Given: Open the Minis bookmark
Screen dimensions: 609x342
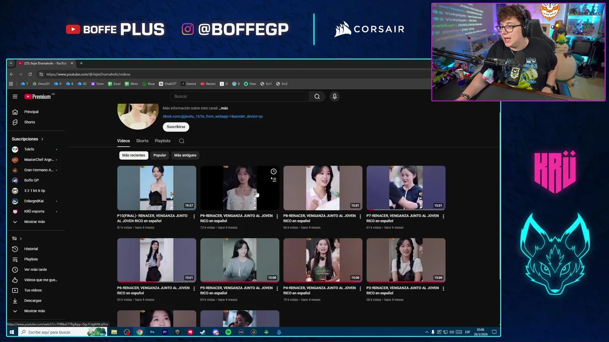Looking at the screenshot, I should coord(131,84).
